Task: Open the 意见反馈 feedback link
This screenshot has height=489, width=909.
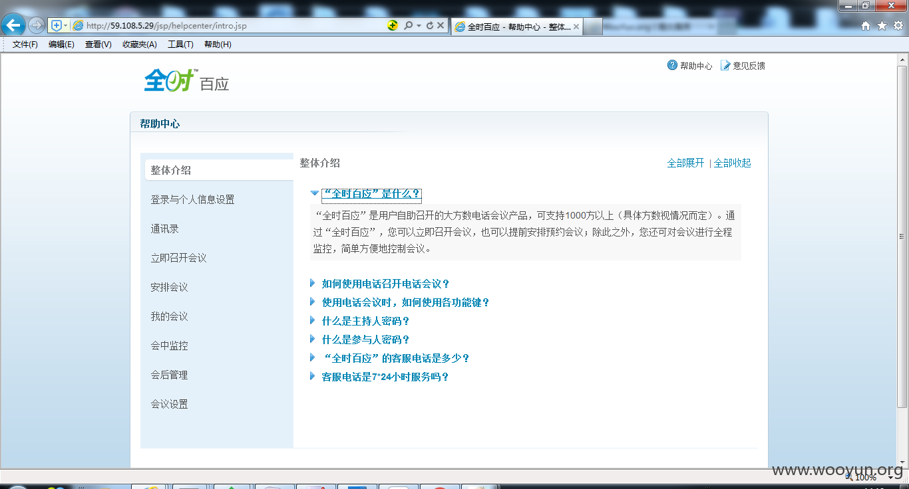Action: 743,66
